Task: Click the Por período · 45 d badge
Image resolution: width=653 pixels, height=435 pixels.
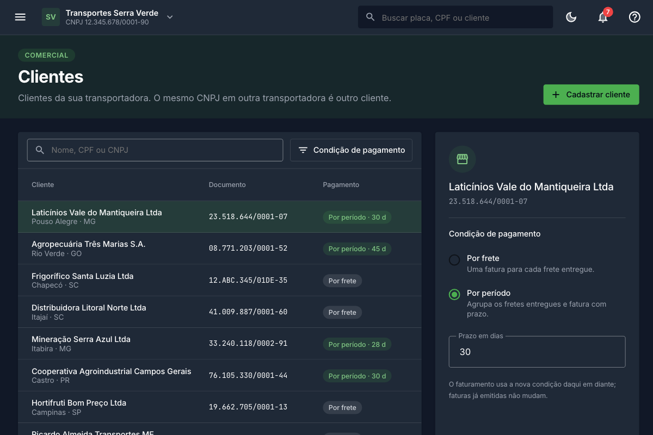Action: 357,249
